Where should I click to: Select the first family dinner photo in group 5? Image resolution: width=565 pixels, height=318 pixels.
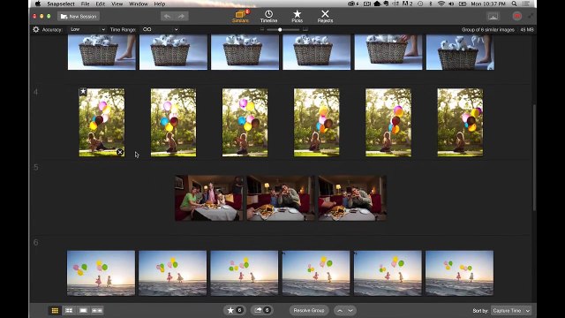pyautogui.click(x=208, y=198)
